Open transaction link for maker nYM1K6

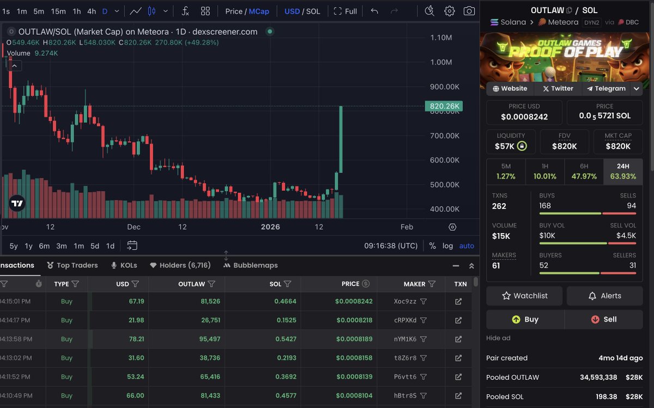coord(458,339)
